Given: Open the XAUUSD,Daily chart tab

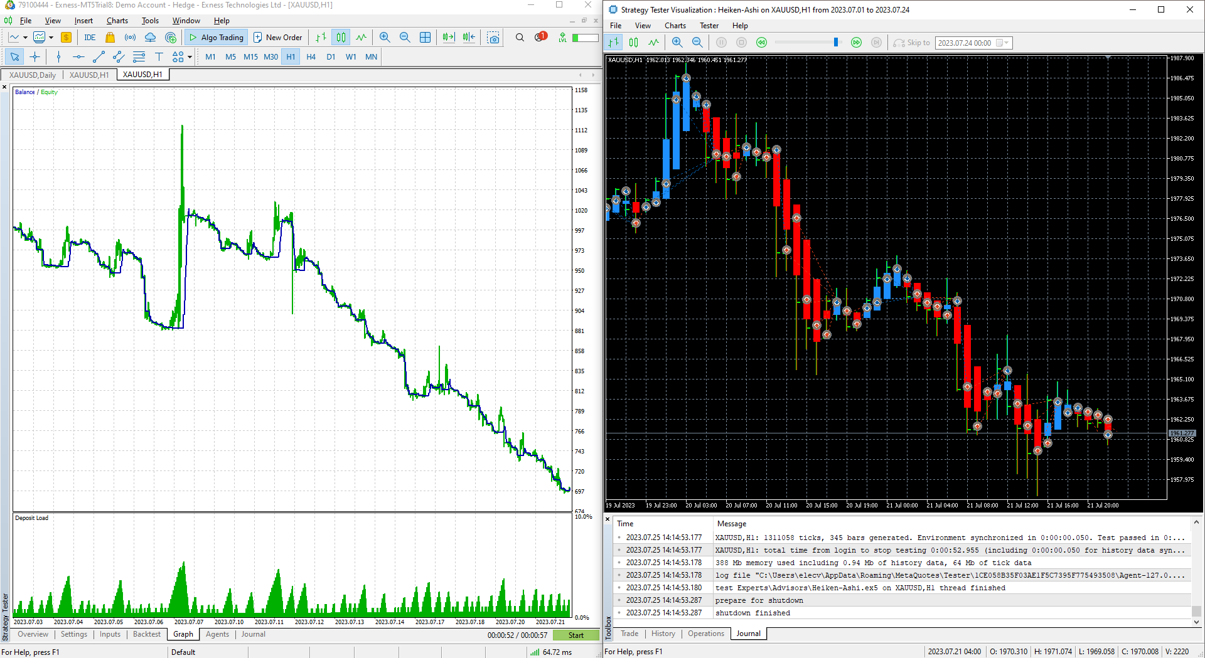Looking at the screenshot, I should [33, 75].
